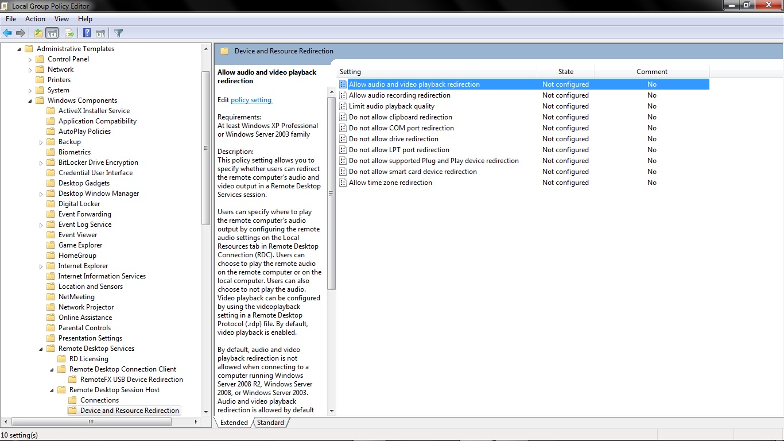Open the policy setting link
The width and height of the screenshot is (784, 441).
tap(251, 100)
